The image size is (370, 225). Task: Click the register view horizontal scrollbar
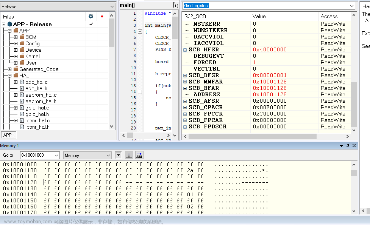253,136
